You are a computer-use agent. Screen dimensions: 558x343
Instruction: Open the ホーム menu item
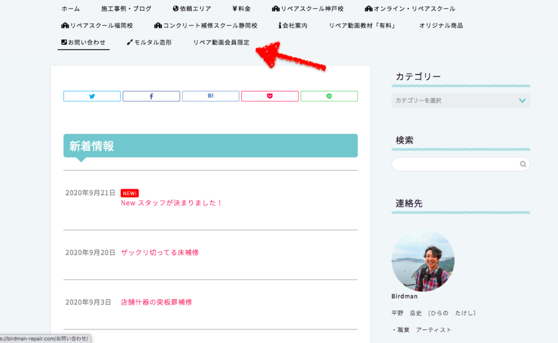point(70,9)
